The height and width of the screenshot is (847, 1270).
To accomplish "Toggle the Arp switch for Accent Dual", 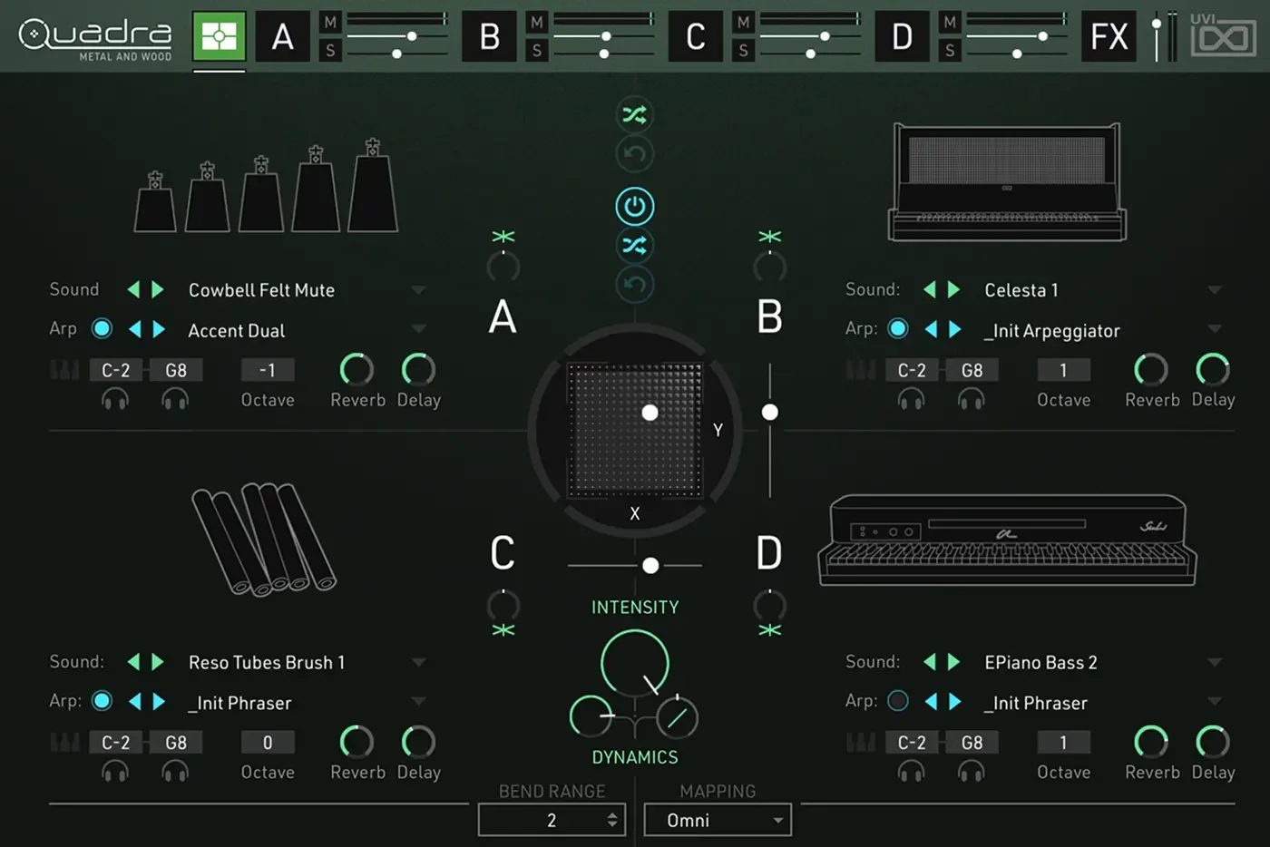I will pos(102,328).
